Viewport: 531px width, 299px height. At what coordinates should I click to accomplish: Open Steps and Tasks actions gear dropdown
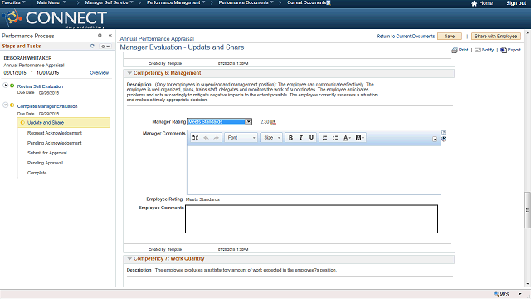click(x=105, y=47)
